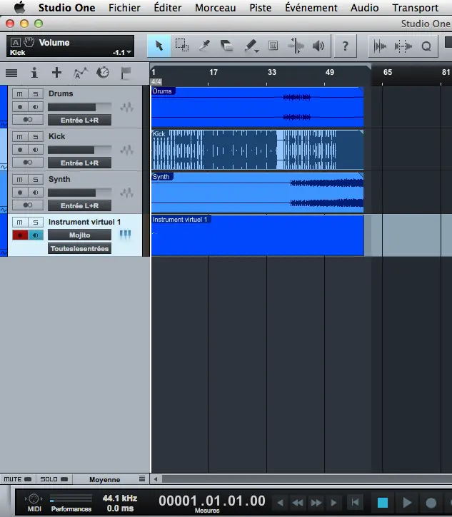Select the Bend tool

pos(296,46)
